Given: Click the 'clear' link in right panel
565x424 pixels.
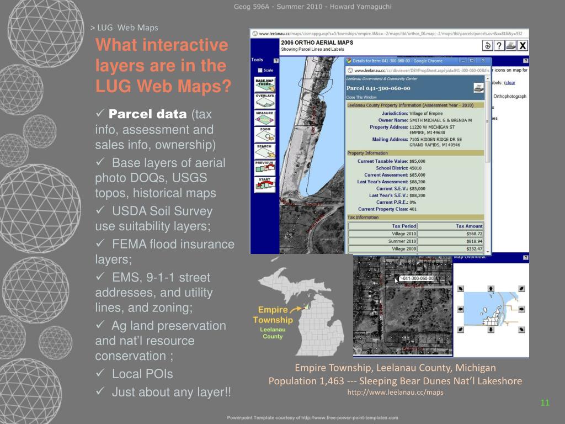Looking at the screenshot, I should (510, 83).
